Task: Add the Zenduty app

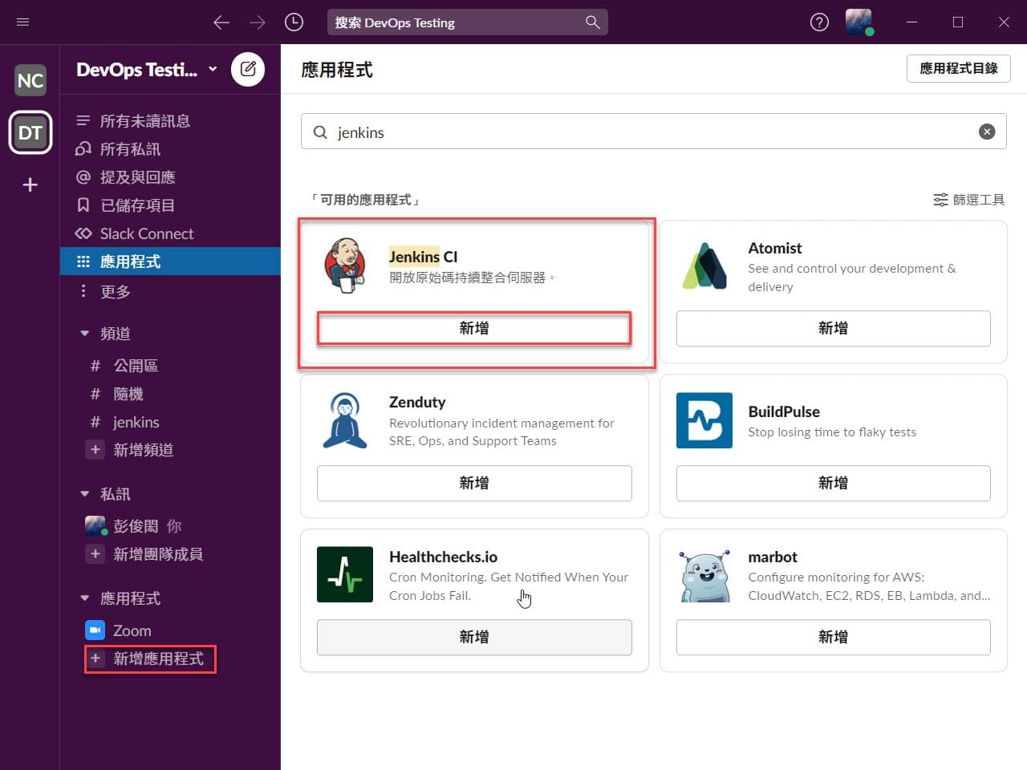Action: (474, 483)
